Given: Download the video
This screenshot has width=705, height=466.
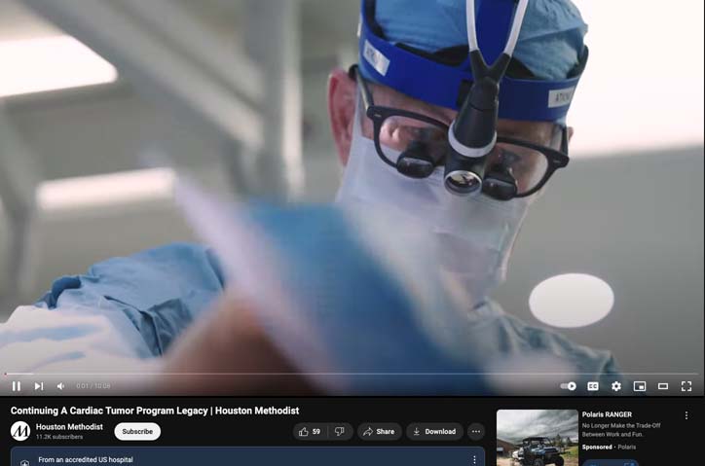Looking at the screenshot, I should click(434, 431).
